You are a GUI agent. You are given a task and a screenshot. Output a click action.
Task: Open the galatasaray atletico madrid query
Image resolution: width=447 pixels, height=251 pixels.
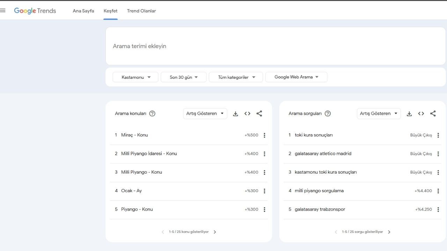click(x=323, y=154)
